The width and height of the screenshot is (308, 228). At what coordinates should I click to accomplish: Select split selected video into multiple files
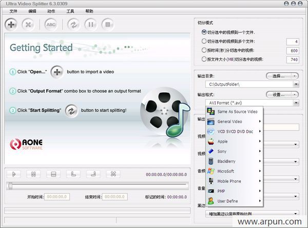pyautogui.click(x=204, y=41)
